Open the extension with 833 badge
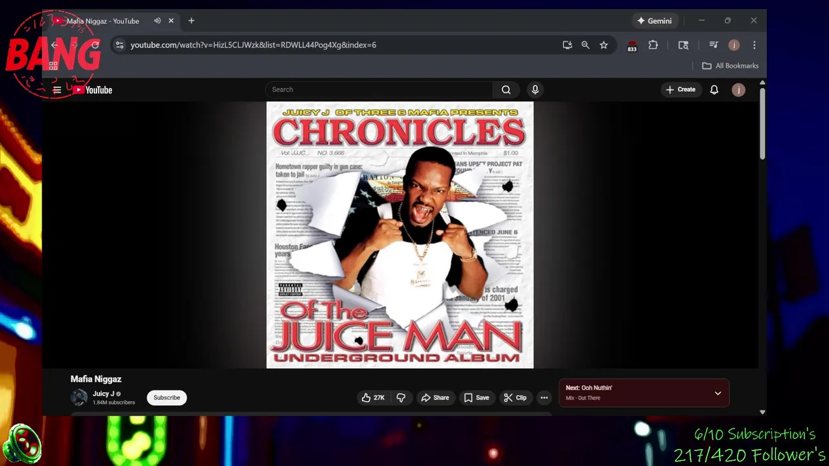Viewport: 829px width, 466px height. point(632,45)
